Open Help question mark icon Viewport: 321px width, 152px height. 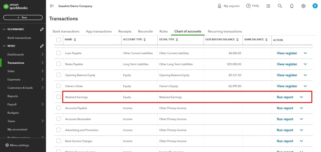(248, 6)
